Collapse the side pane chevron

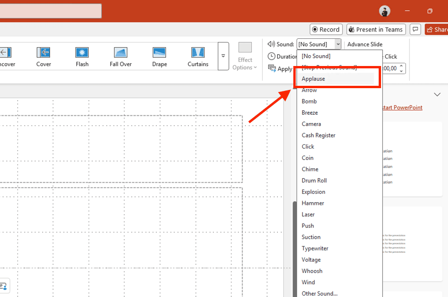coord(437,95)
